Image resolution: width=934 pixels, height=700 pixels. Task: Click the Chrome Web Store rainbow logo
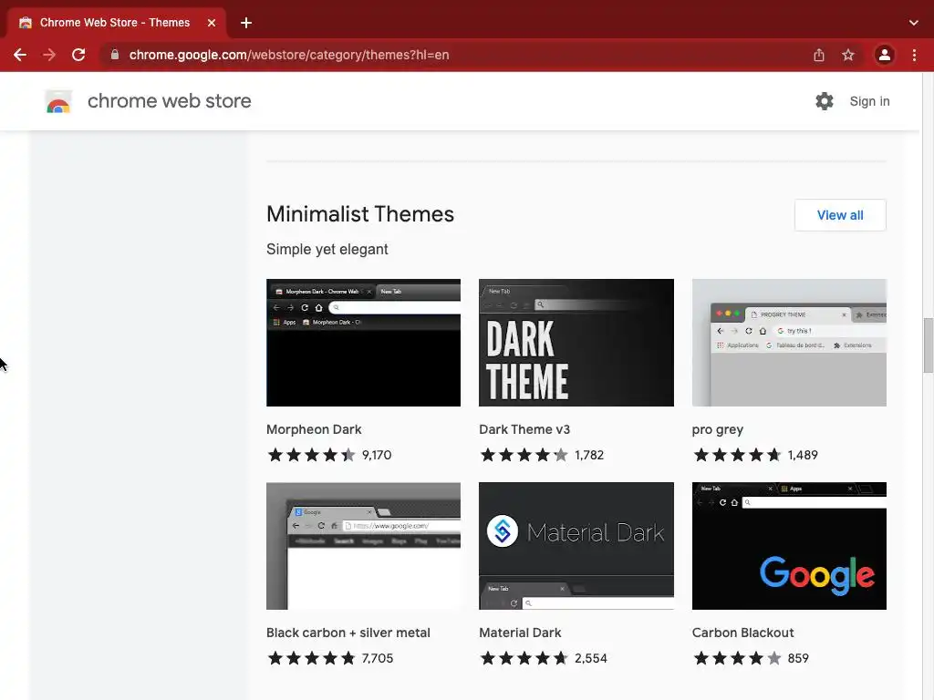pyautogui.click(x=58, y=102)
